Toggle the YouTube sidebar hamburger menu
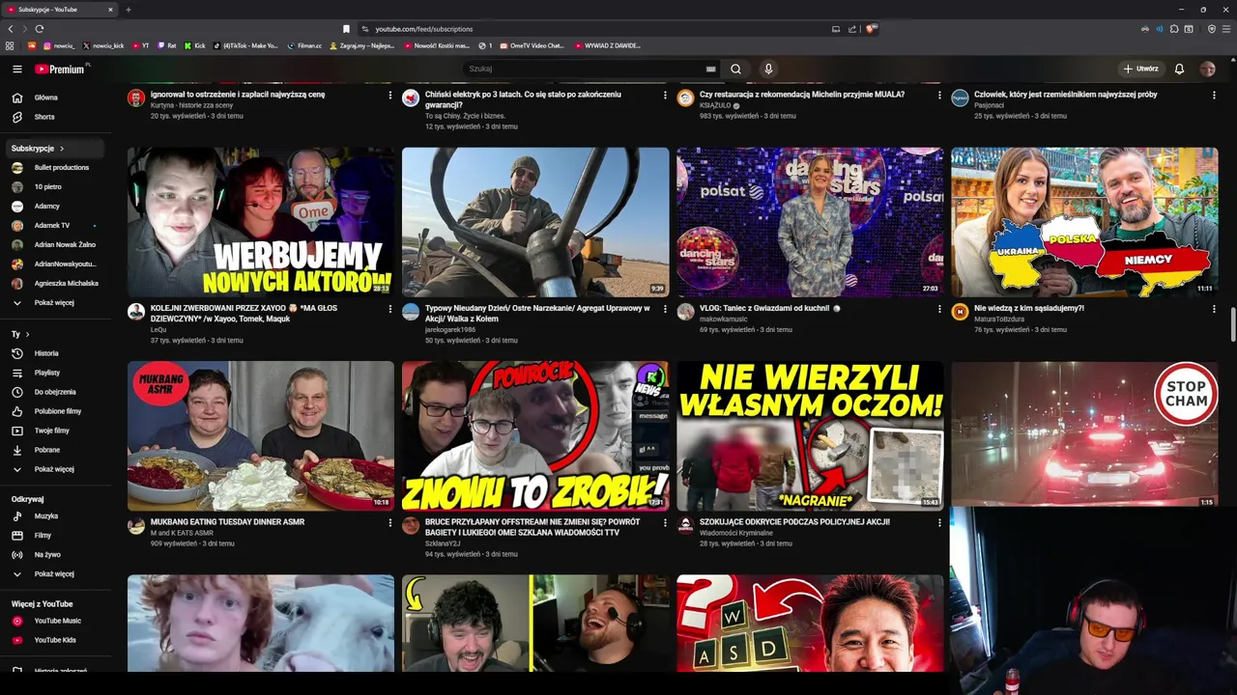The width and height of the screenshot is (1237, 695). point(16,69)
